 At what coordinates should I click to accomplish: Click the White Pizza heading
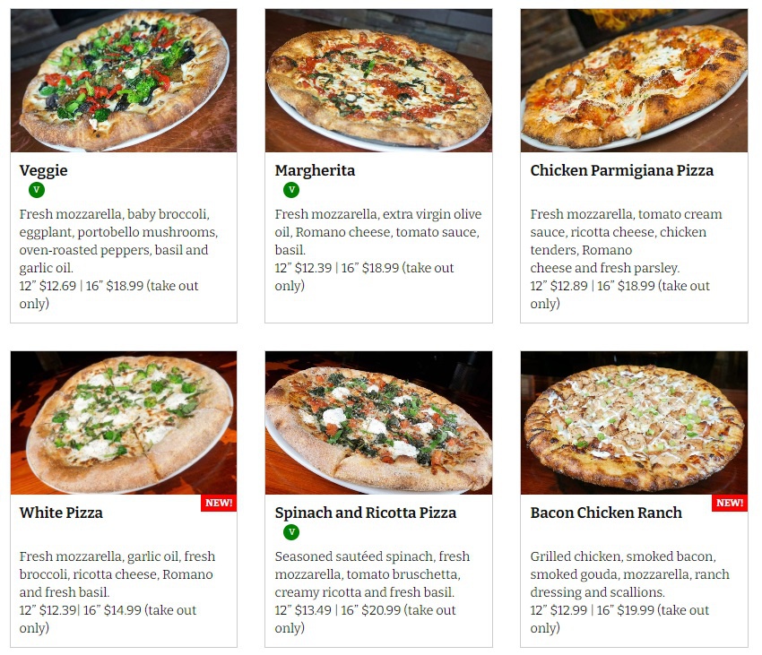[61, 513]
